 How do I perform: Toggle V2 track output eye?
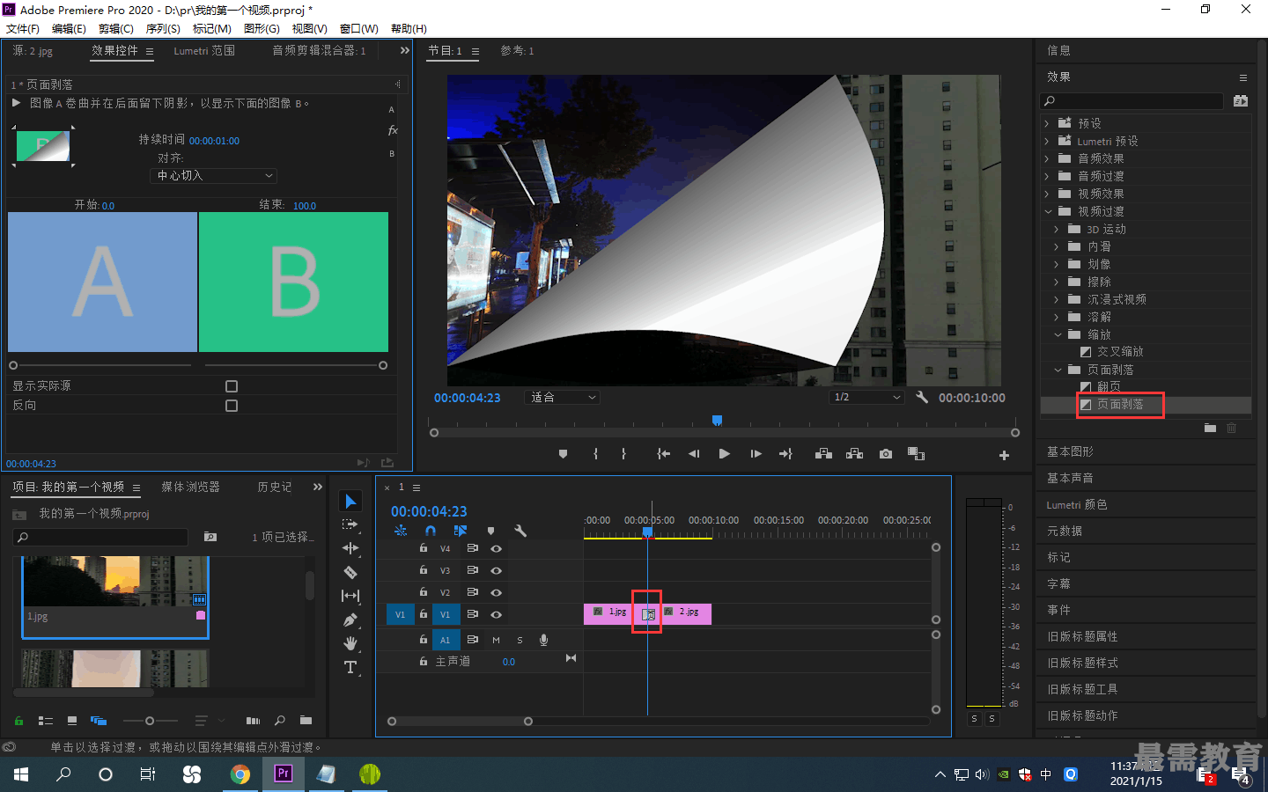coord(496,592)
